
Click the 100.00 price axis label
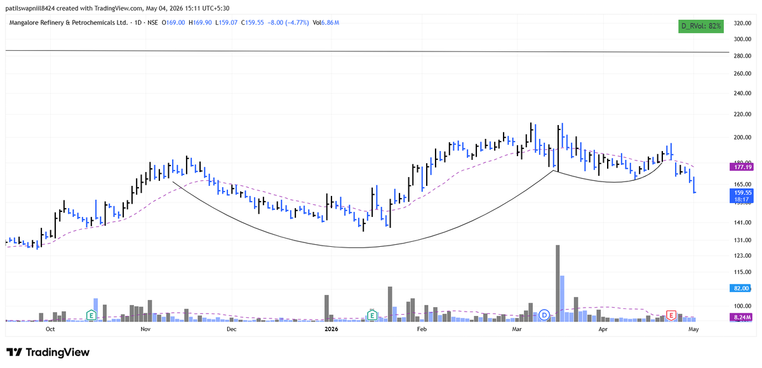click(743, 306)
